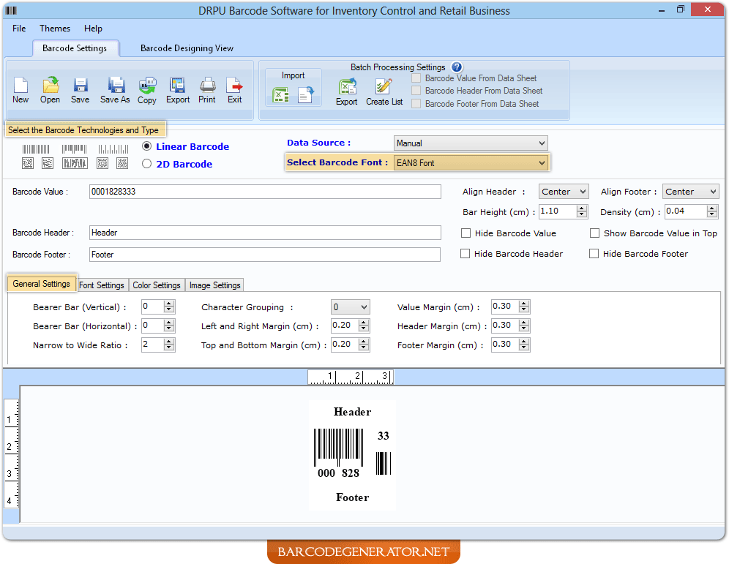This screenshot has width=729, height=564.
Task: Open the Image Settings tab
Action: pos(214,285)
